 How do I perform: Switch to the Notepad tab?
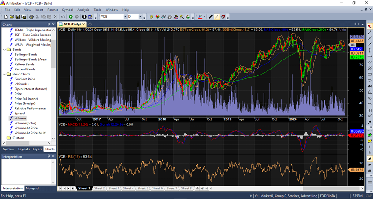(x=32, y=188)
